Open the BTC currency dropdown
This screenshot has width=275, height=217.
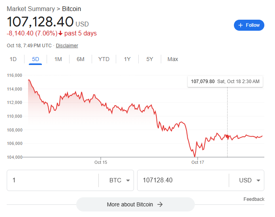[119, 180]
